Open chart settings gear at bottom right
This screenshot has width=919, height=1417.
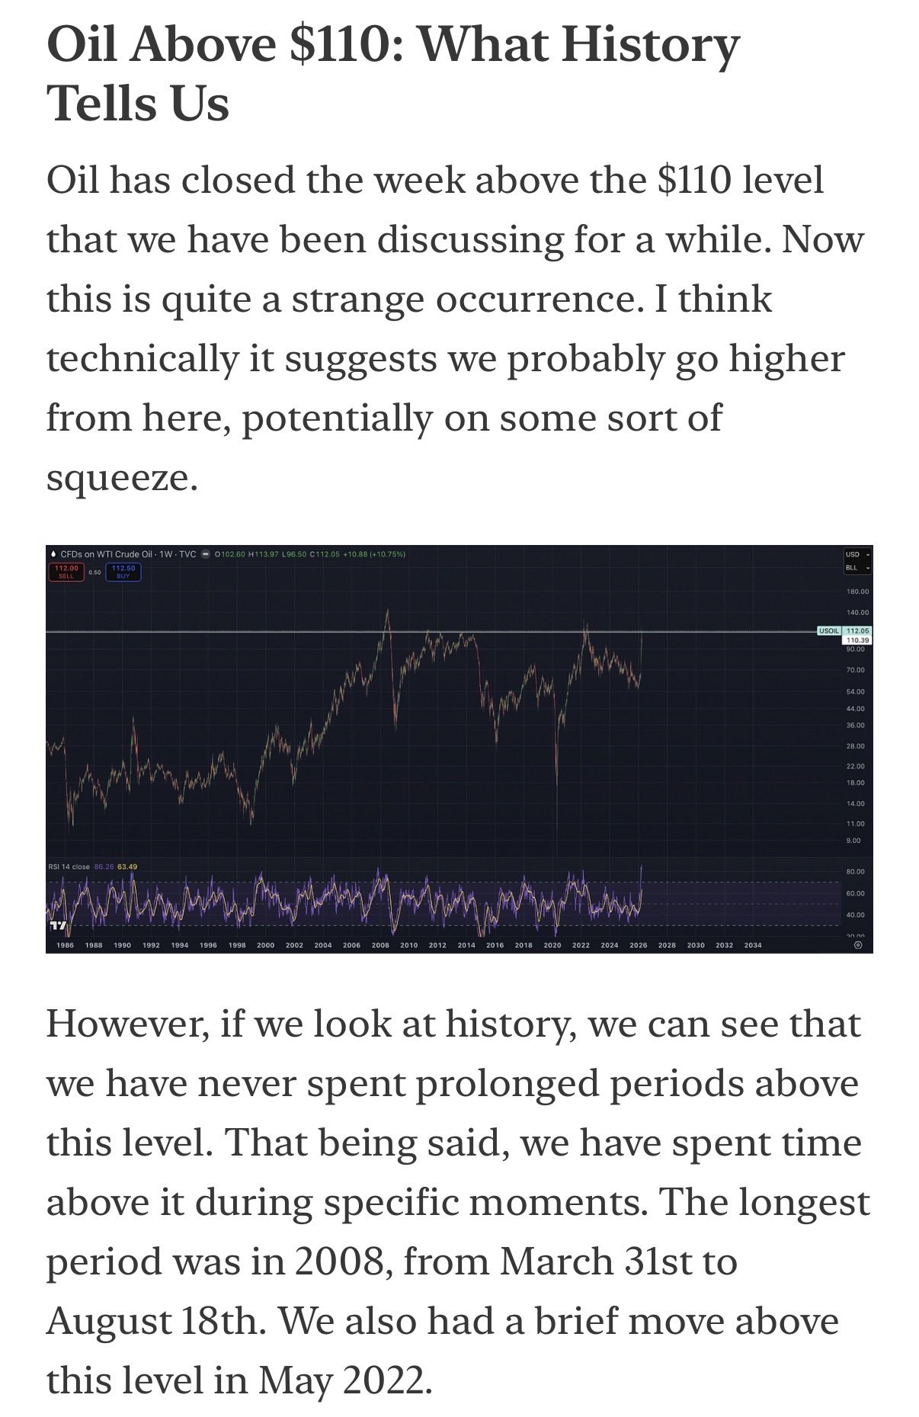point(858,945)
